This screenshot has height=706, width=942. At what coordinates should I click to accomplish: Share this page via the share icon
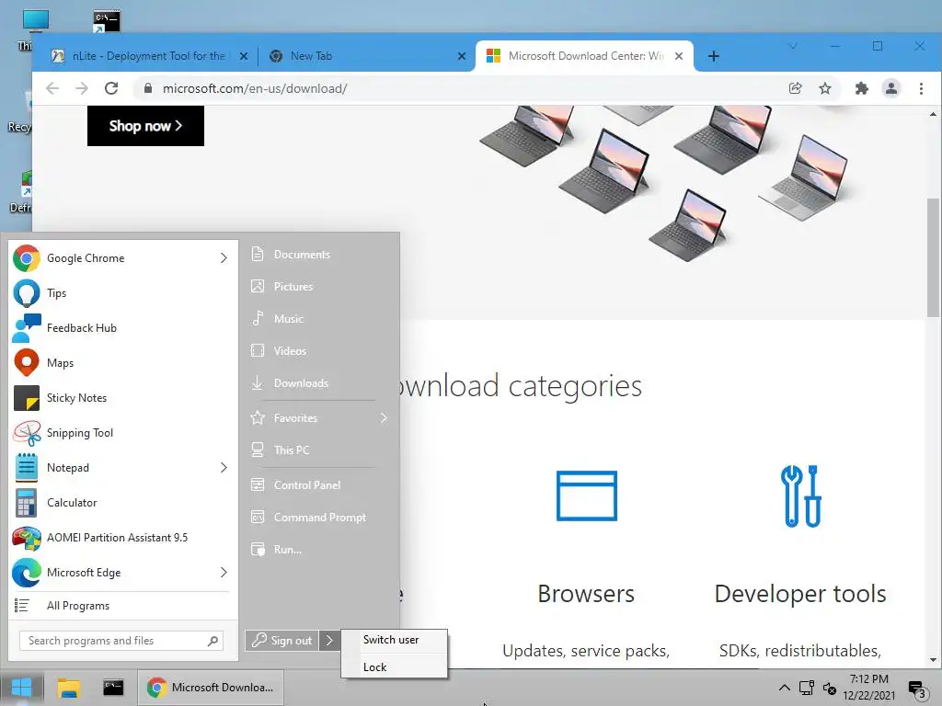[795, 88]
